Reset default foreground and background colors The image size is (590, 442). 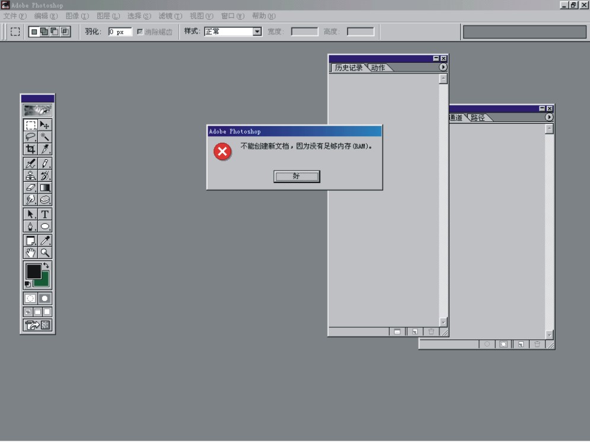point(27,284)
